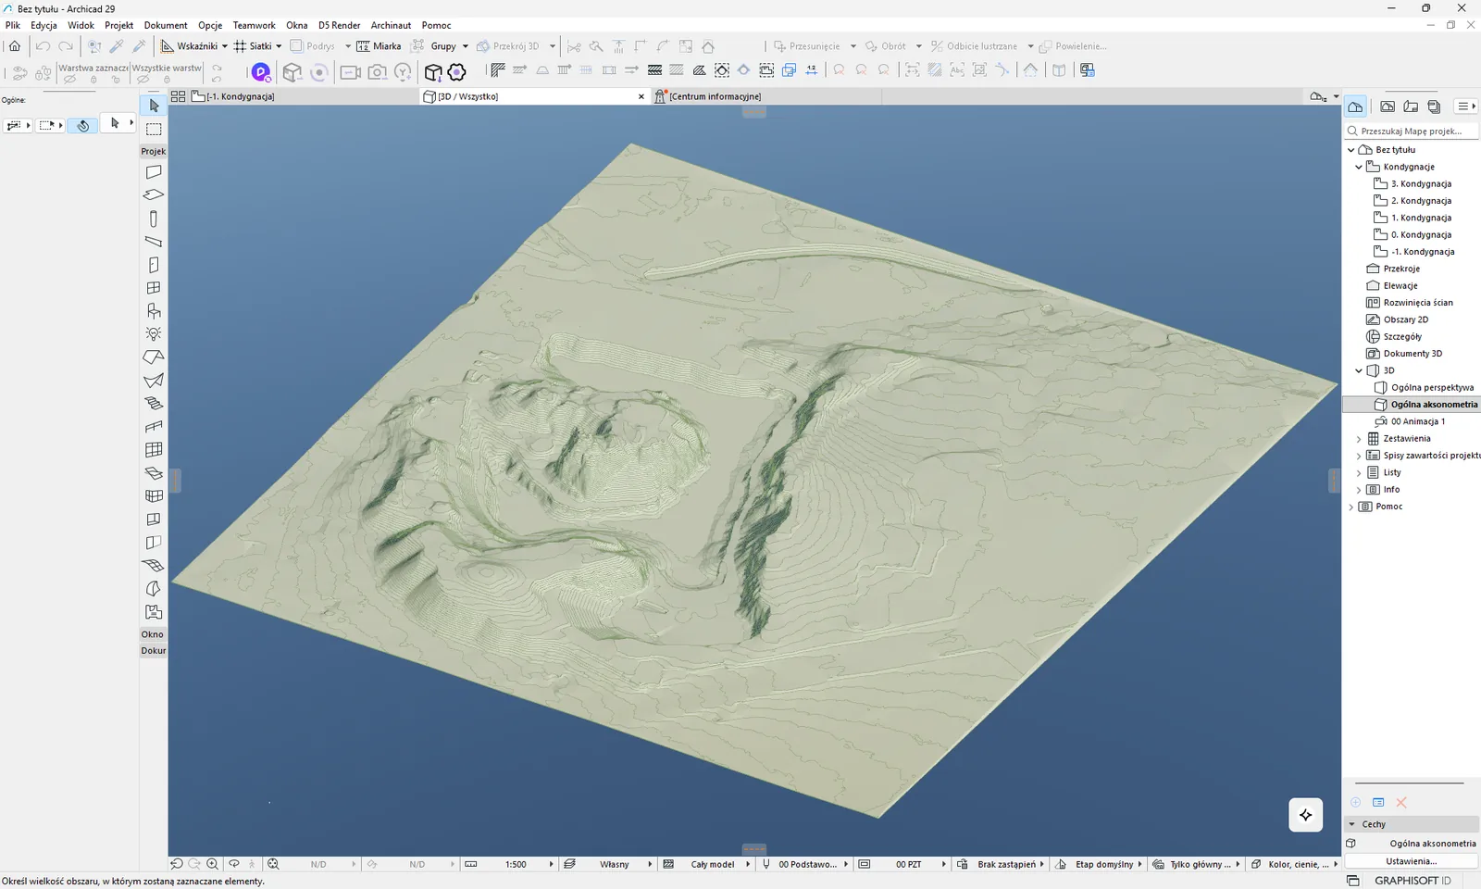The height and width of the screenshot is (889, 1481).
Task: Delete with the red X in the navigator
Action: click(x=1401, y=803)
